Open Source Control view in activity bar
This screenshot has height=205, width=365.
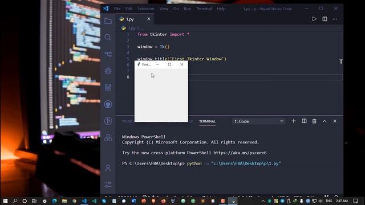click(x=108, y=54)
